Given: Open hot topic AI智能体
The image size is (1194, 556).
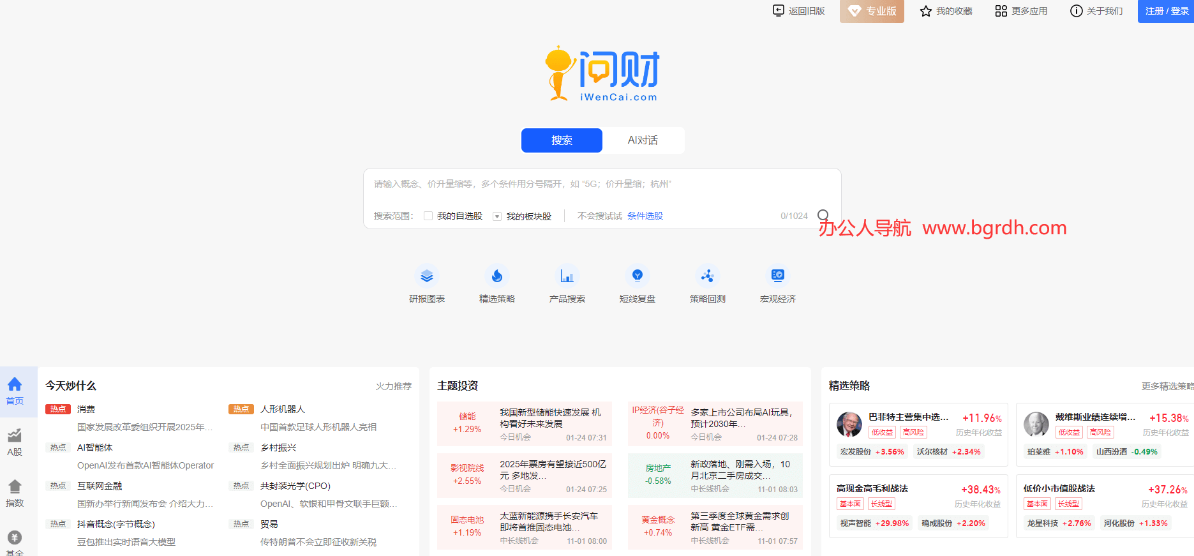Looking at the screenshot, I should [x=95, y=447].
